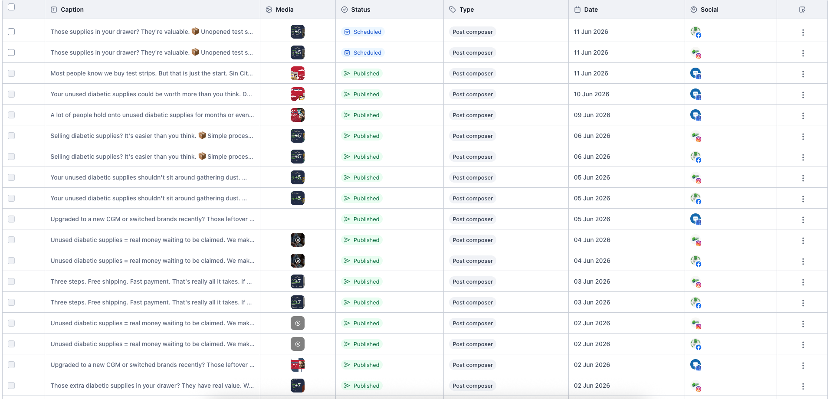Open caption 'Most people know we buy test strips'
Image resolution: width=830 pixels, height=399 pixels.
pos(151,73)
